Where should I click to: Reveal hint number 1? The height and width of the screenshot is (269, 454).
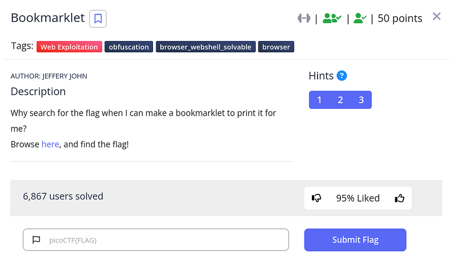319,100
